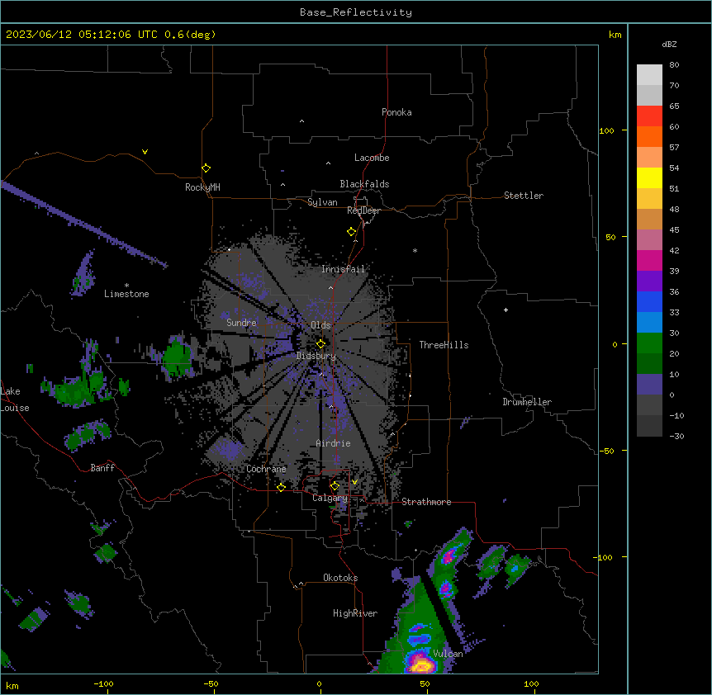
Task: Pick the slate-purple legend swatch between 10 and 0
Action: (x=649, y=385)
